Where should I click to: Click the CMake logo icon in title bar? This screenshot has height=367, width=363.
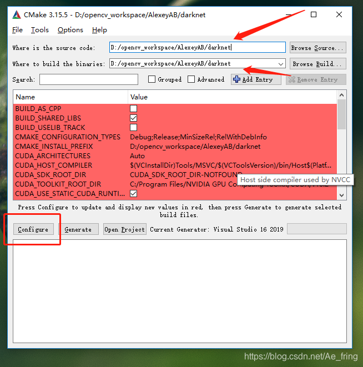pyautogui.click(x=17, y=15)
